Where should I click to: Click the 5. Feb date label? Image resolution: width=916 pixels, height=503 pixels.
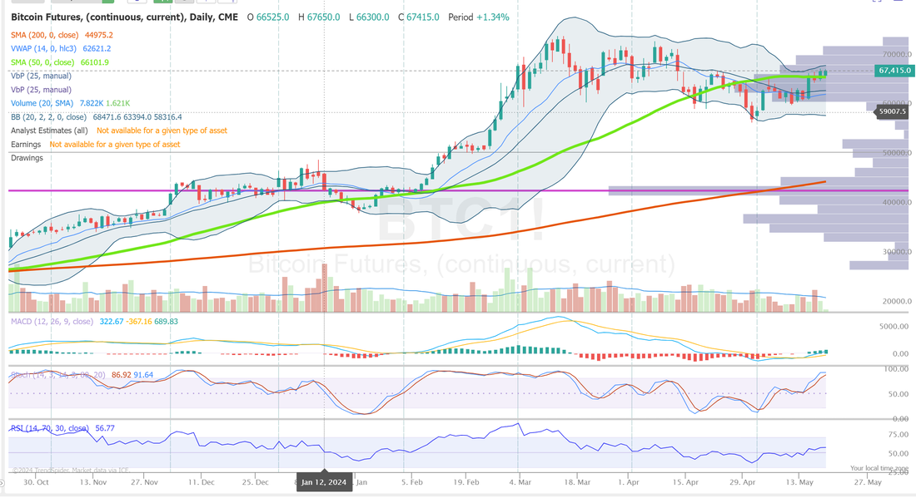point(412,482)
